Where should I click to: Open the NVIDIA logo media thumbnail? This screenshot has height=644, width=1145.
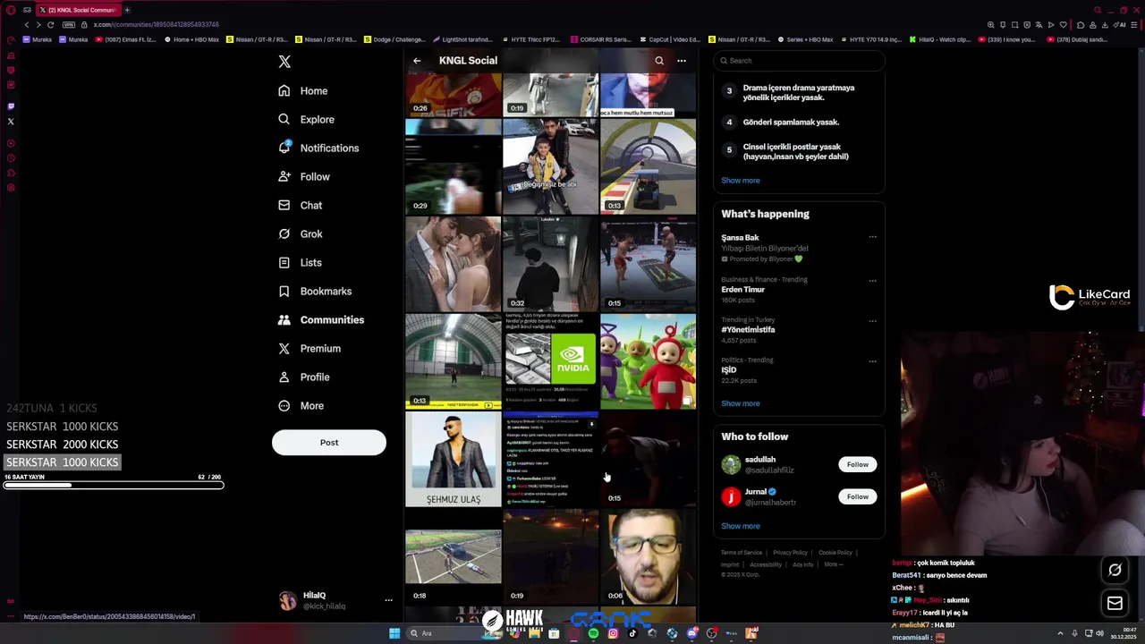click(x=550, y=361)
